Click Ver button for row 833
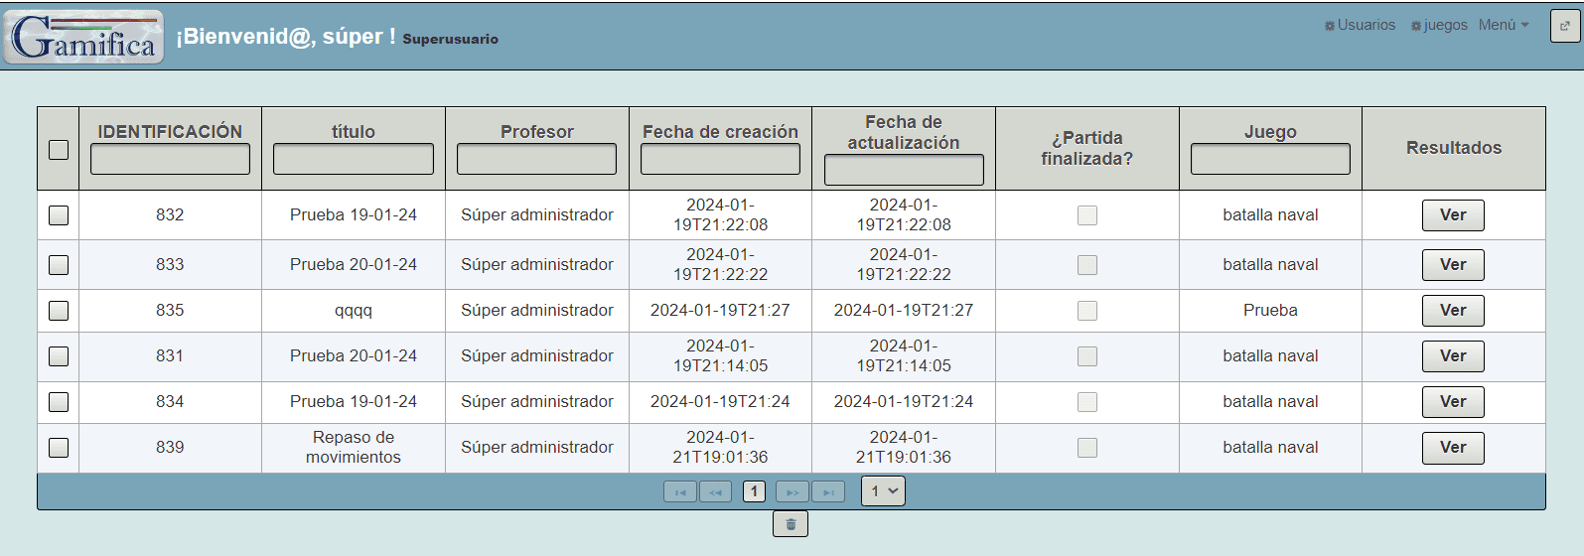This screenshot has width=1584, height=556. [x=1453, y=265]
